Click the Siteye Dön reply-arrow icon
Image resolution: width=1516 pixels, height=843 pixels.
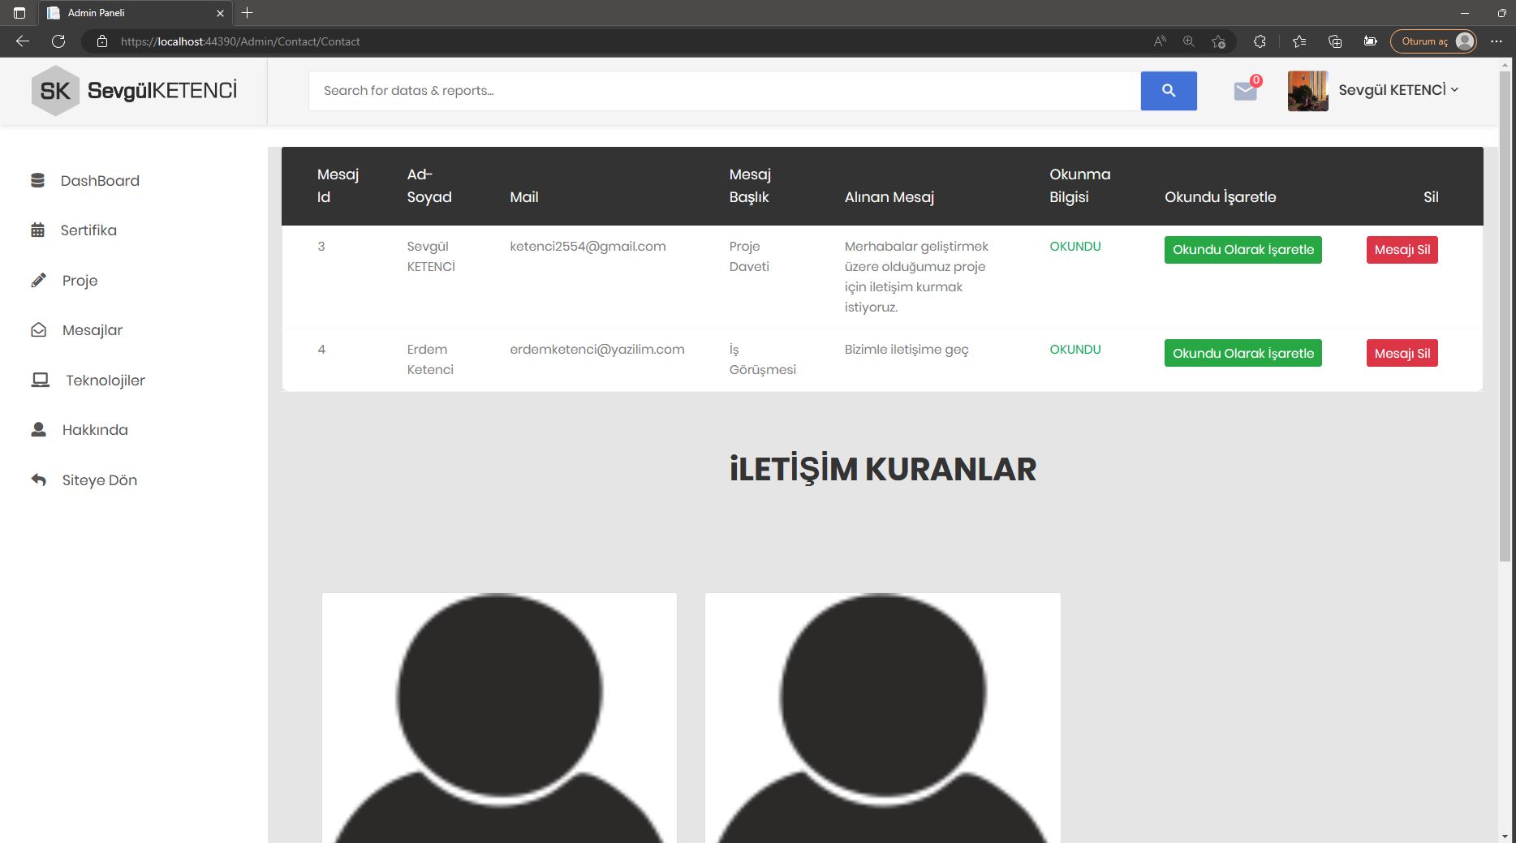[x=38, y=480]
